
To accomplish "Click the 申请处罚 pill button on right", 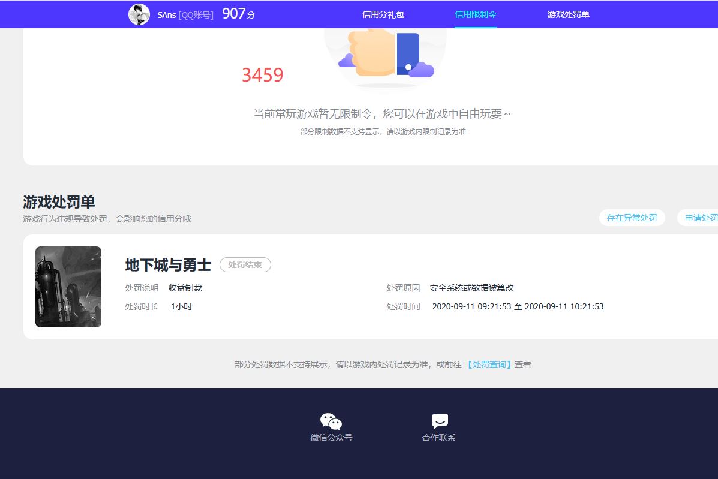I will [x=701, y=218].
